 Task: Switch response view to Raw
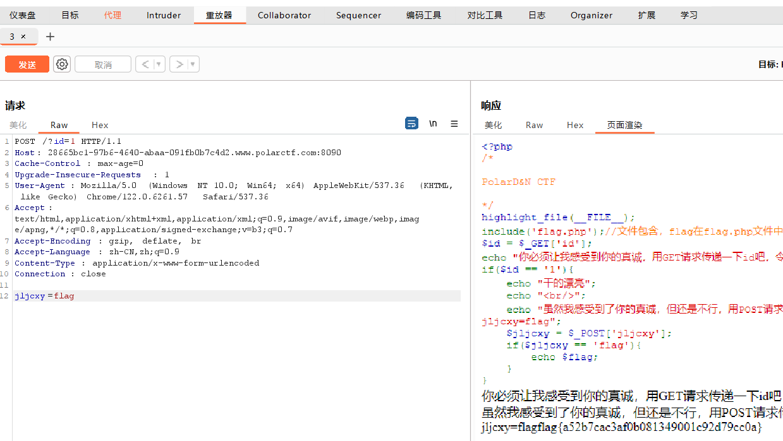[x=534, y=125]
